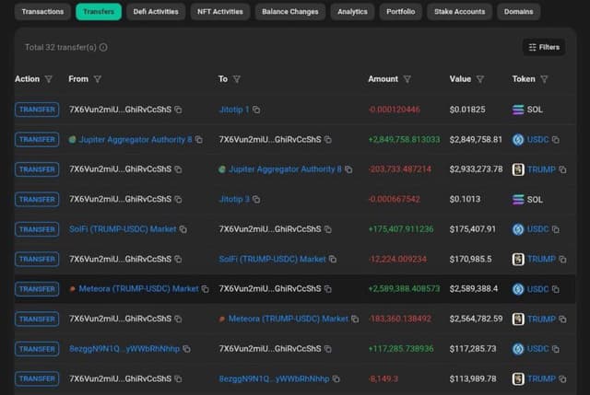Copy the Jitotip 3 address
The image size is (590, 395).
256,200
